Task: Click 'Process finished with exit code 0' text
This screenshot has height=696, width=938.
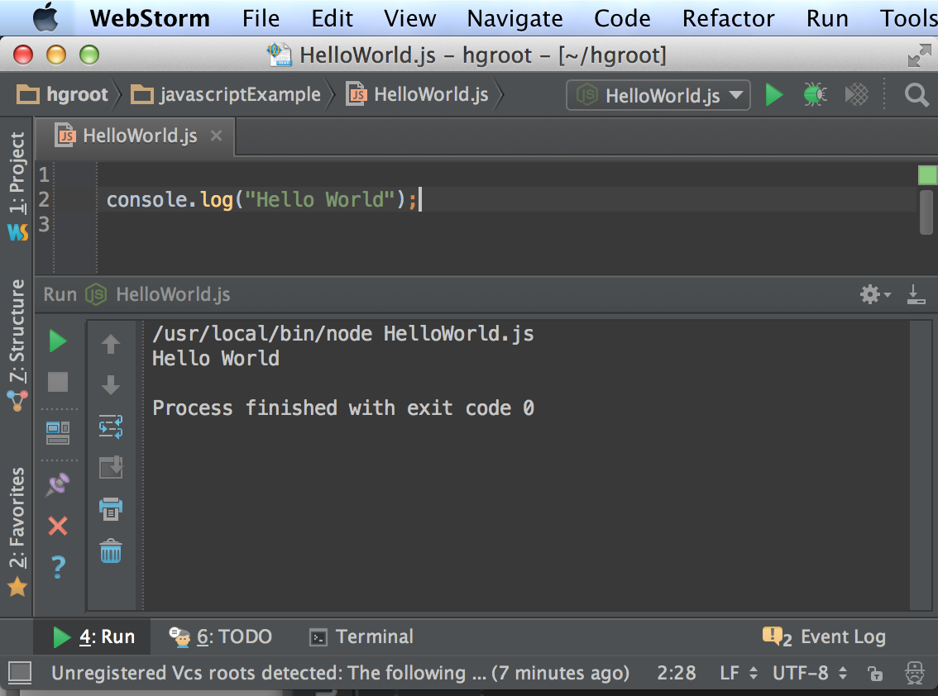Action: point(343,408)
